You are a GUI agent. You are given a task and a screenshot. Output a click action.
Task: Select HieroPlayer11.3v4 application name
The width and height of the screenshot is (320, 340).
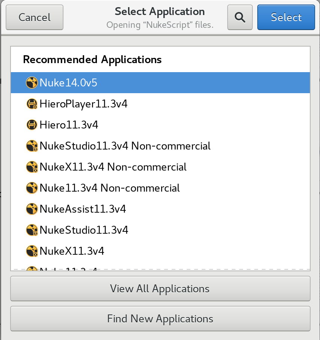[83, 104]
